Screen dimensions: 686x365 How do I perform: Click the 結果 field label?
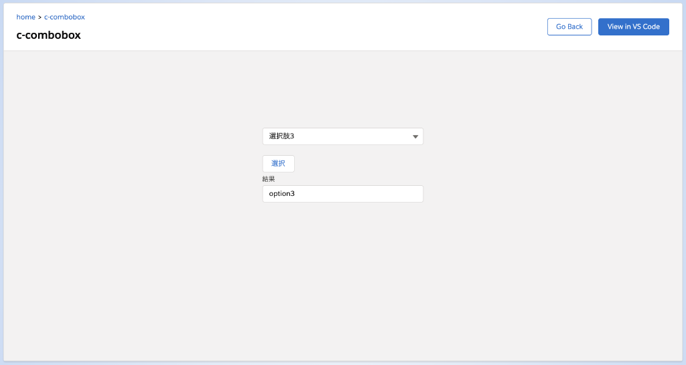(269, 179)
